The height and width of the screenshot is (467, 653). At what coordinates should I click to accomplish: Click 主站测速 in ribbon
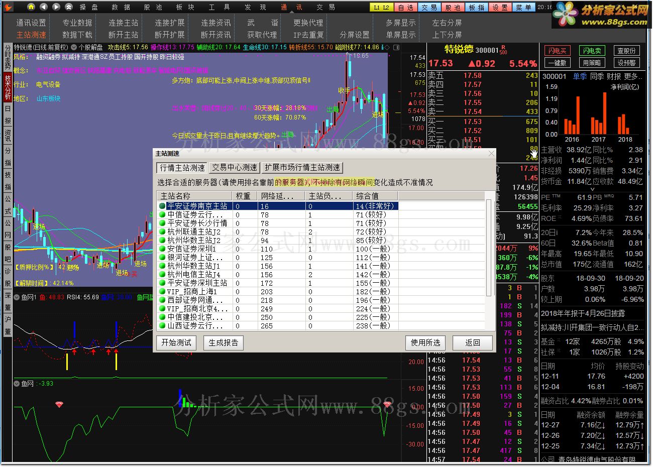pyautogui.click(x=31, y=35)
